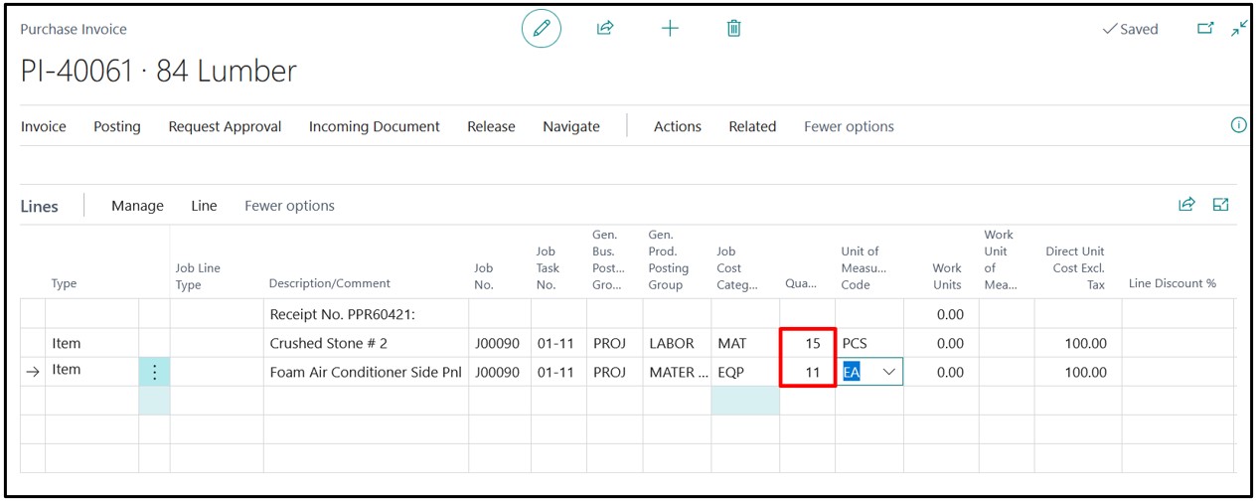1257x501 pixels.
Task: Open the three-dot row options menu
Action: pyautogui.click(x=154, y=373)
